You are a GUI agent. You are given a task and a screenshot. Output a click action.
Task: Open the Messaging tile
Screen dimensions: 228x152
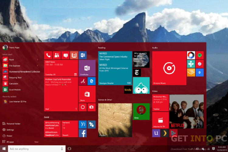click(65, 55)
